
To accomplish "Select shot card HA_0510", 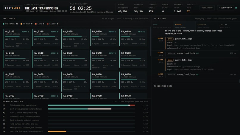I will [46, 59].
